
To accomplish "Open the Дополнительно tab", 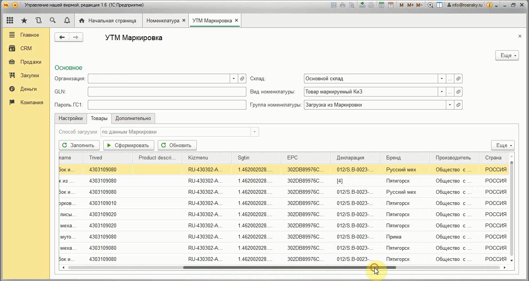I will pyautogui.click(x=133, y=118).
